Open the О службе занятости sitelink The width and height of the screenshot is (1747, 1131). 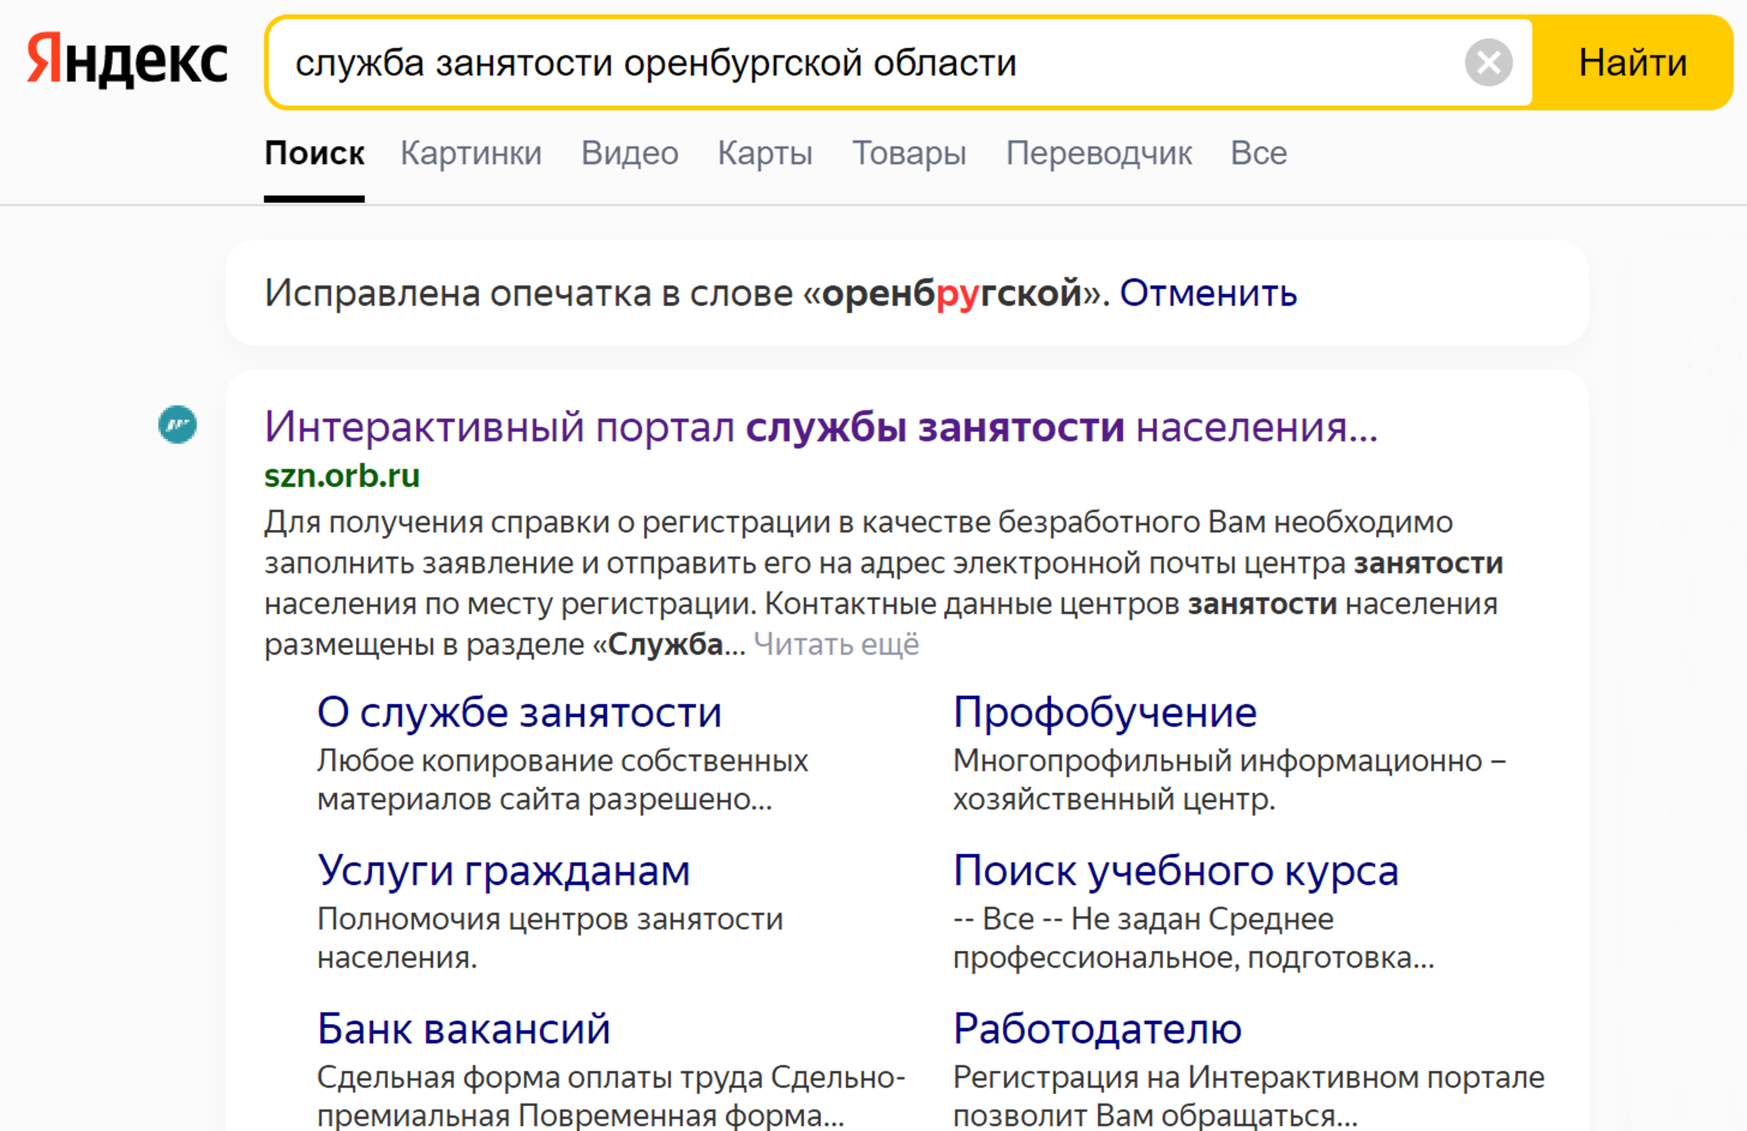(520, 712)
